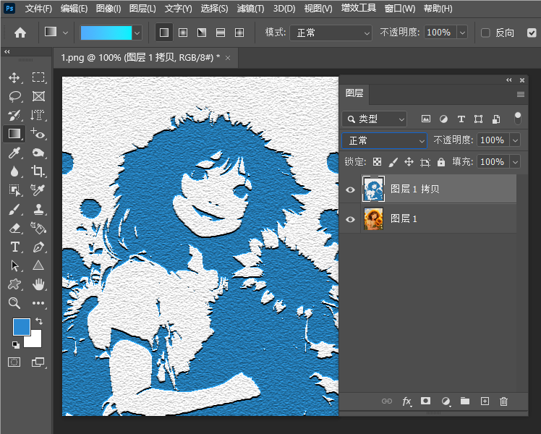Screen dimensions: 541x434
Task: Open the layer 填充 percentage dropdown arrow
Action: click(x=515, y=162)
